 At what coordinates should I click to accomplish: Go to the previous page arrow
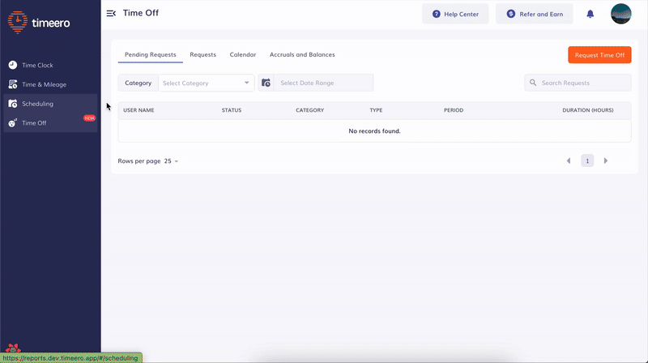pos(569,161)
